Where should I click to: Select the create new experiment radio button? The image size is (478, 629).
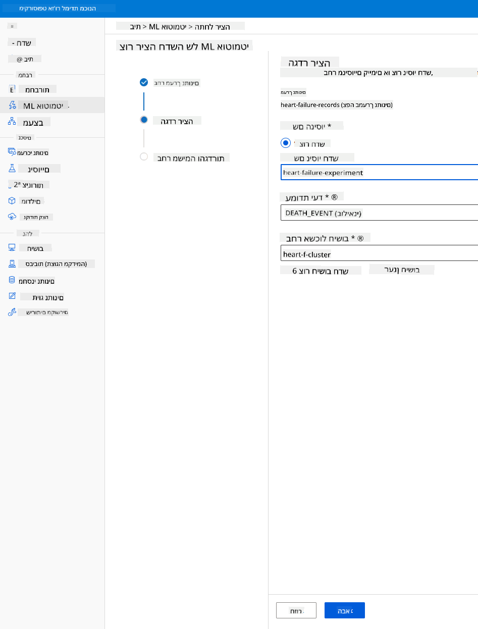click(x=286, y=143)
